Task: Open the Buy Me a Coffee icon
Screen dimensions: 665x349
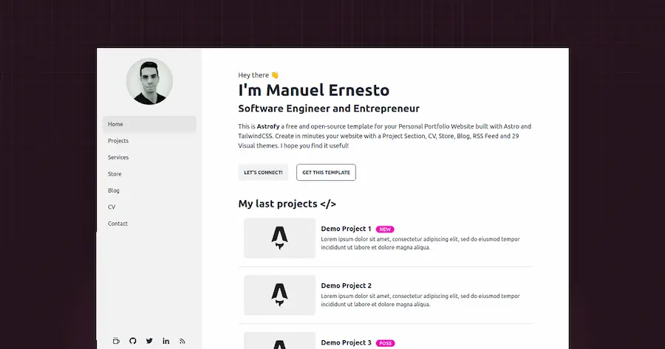Action: coord(116,341)
